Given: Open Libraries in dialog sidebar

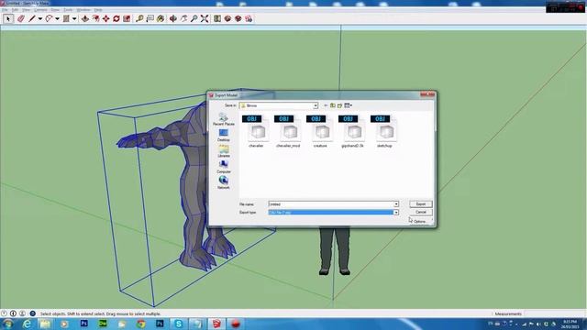Looking at the screenshot, I should click(x=224, y=151).
